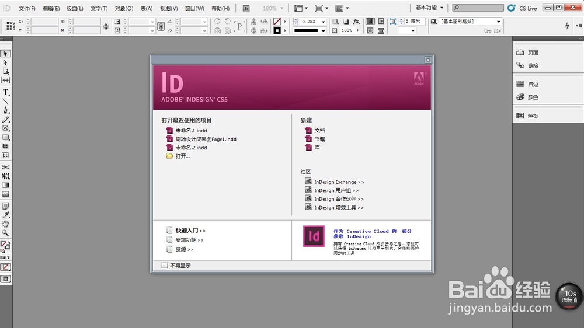
Task: Toggle formatting affects container or text buttons
Action: (6, 257)
